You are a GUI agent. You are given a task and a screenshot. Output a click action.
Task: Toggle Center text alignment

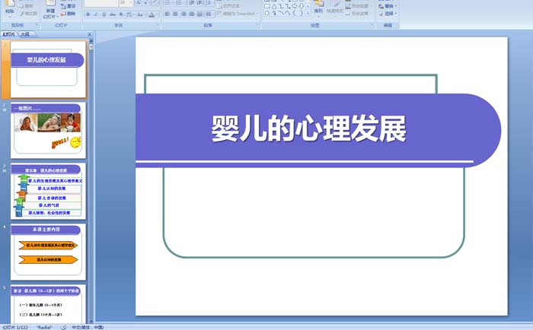pos(175,14)
